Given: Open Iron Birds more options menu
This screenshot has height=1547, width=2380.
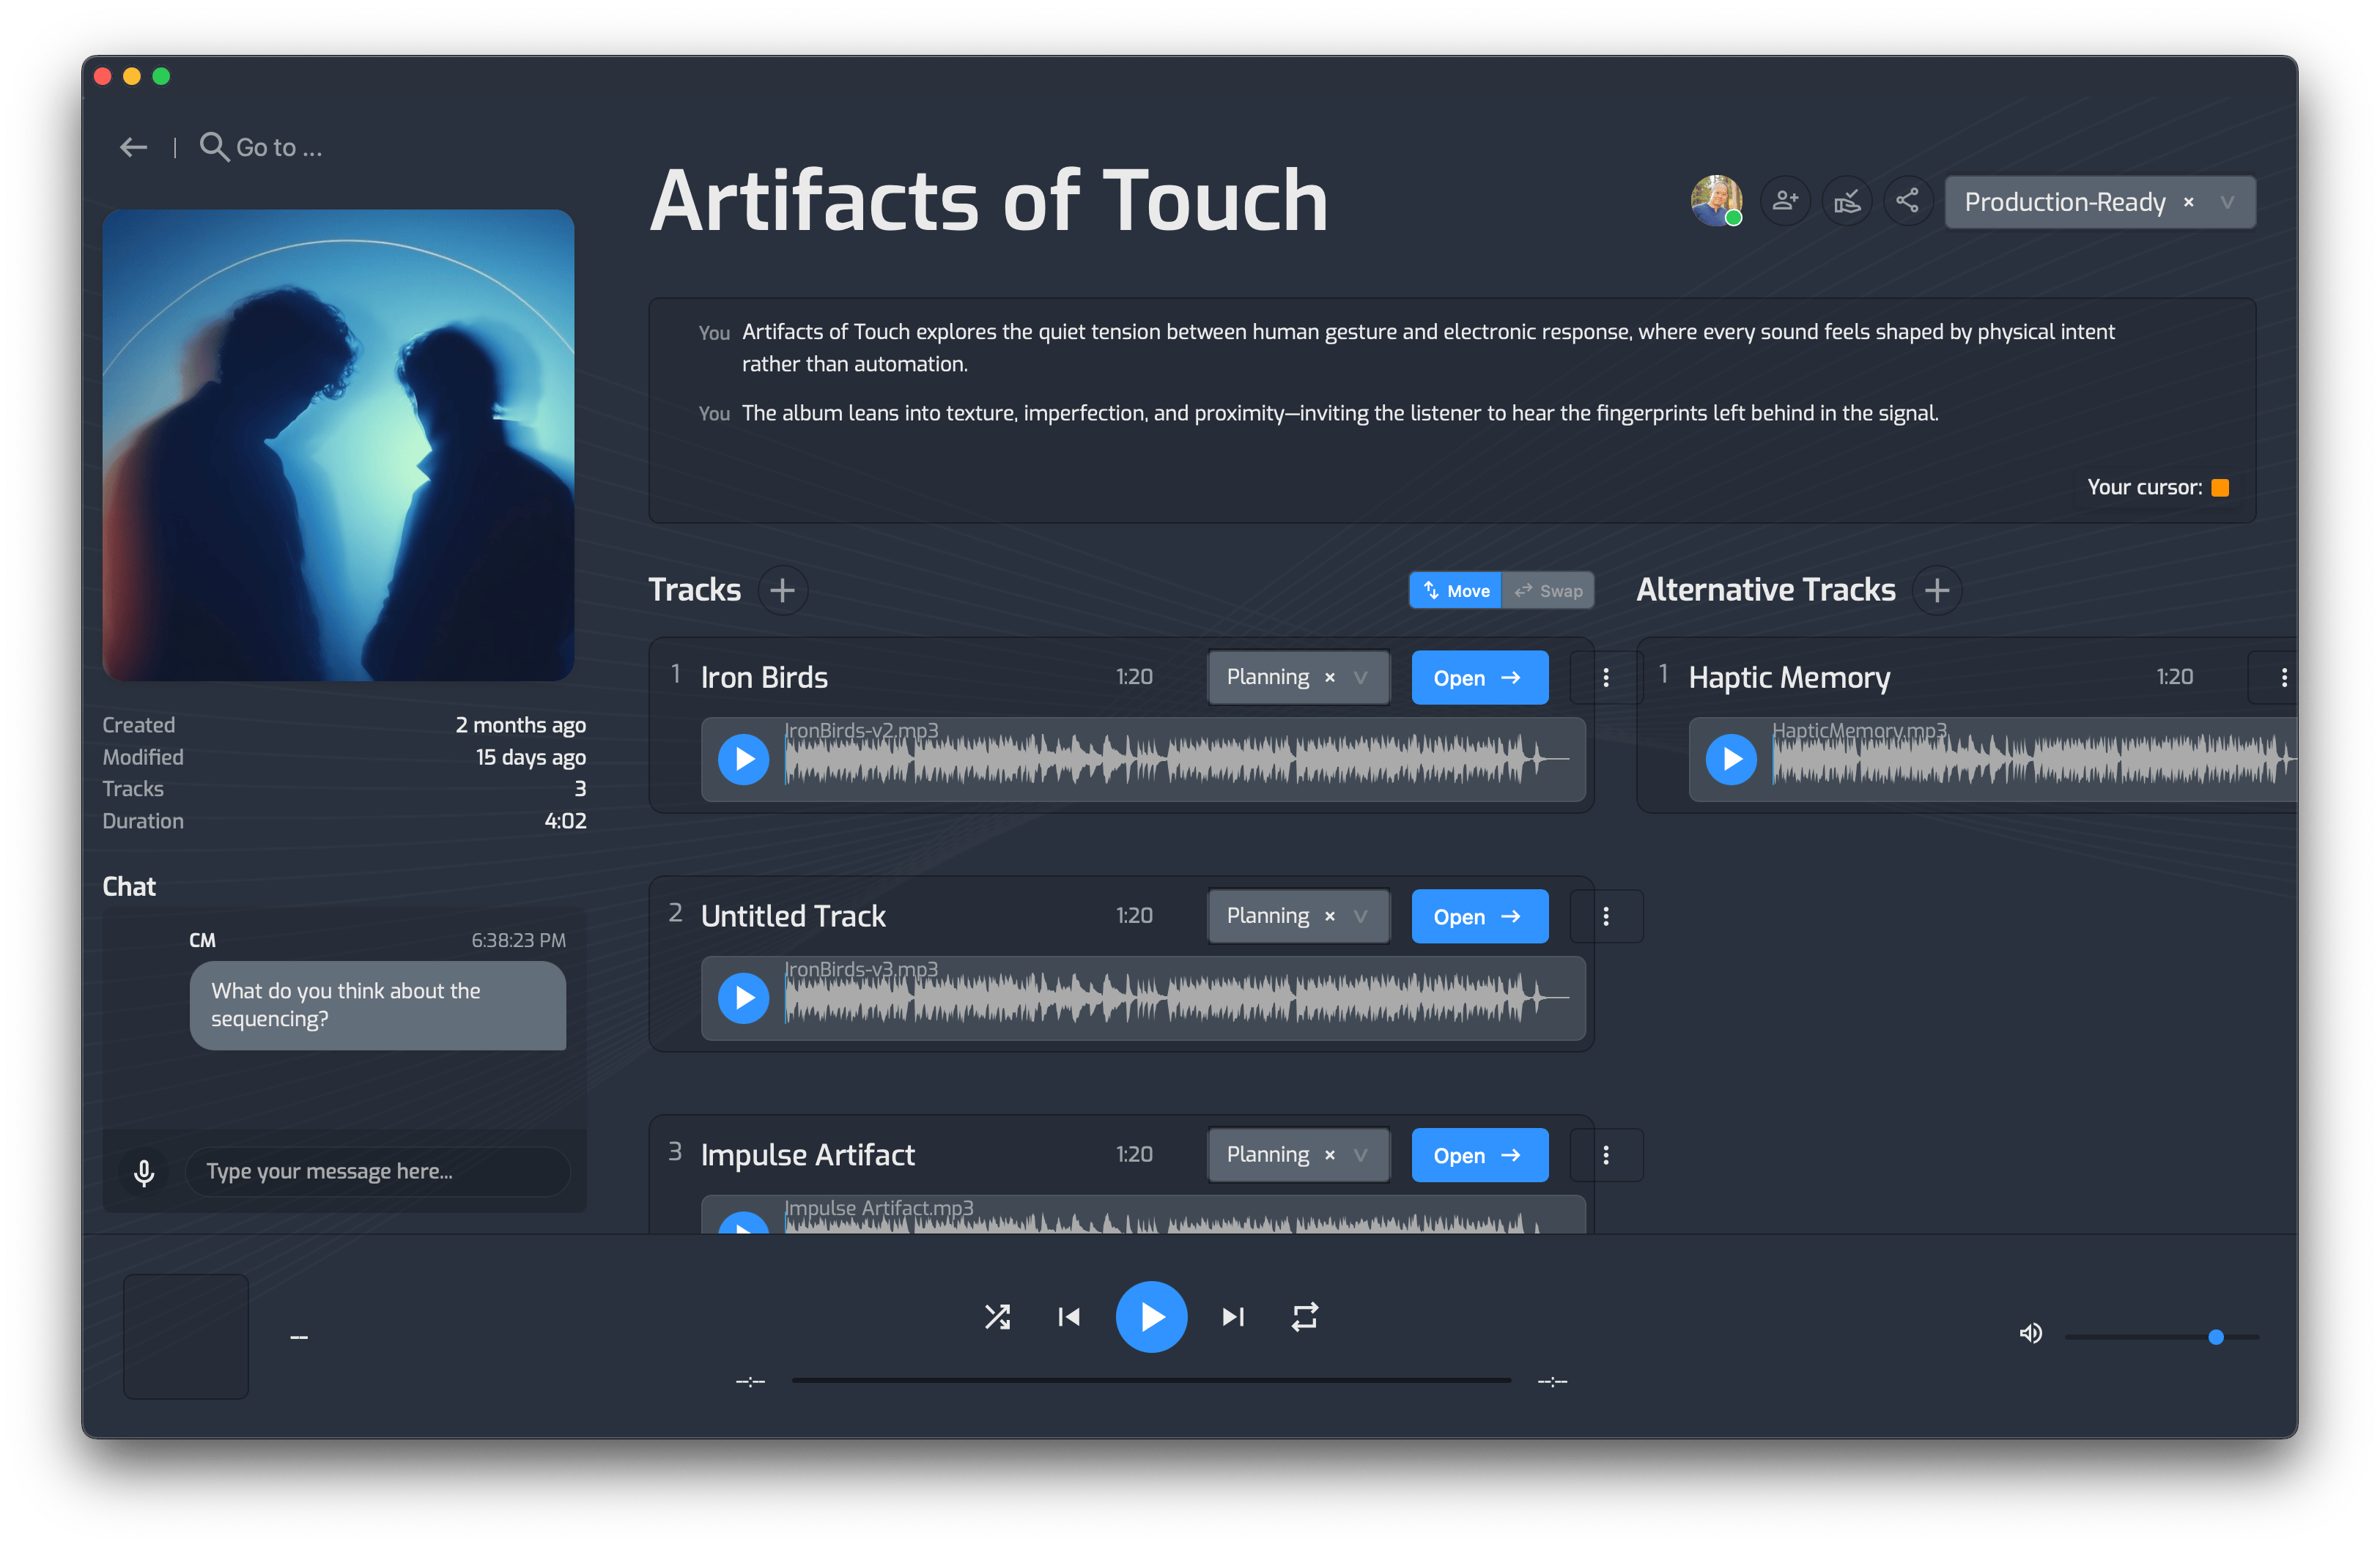Looking at the screenshot, I should 1606,678.
